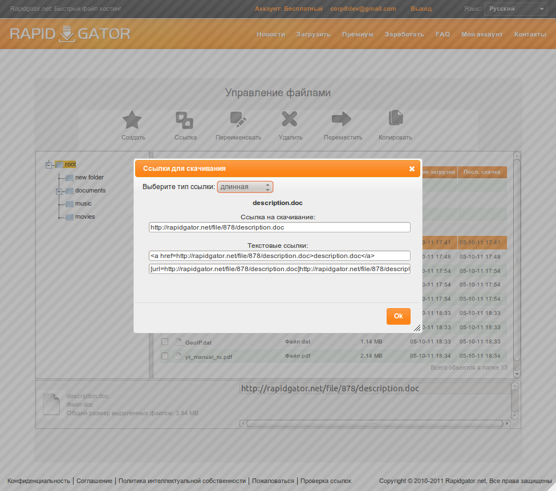The width and height of the screenshot is (556, 491).
Task: Click the file list vertical scrollbar thumb
Action: 517,260
